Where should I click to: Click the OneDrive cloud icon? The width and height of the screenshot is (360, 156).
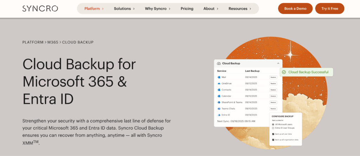point(219,84)
